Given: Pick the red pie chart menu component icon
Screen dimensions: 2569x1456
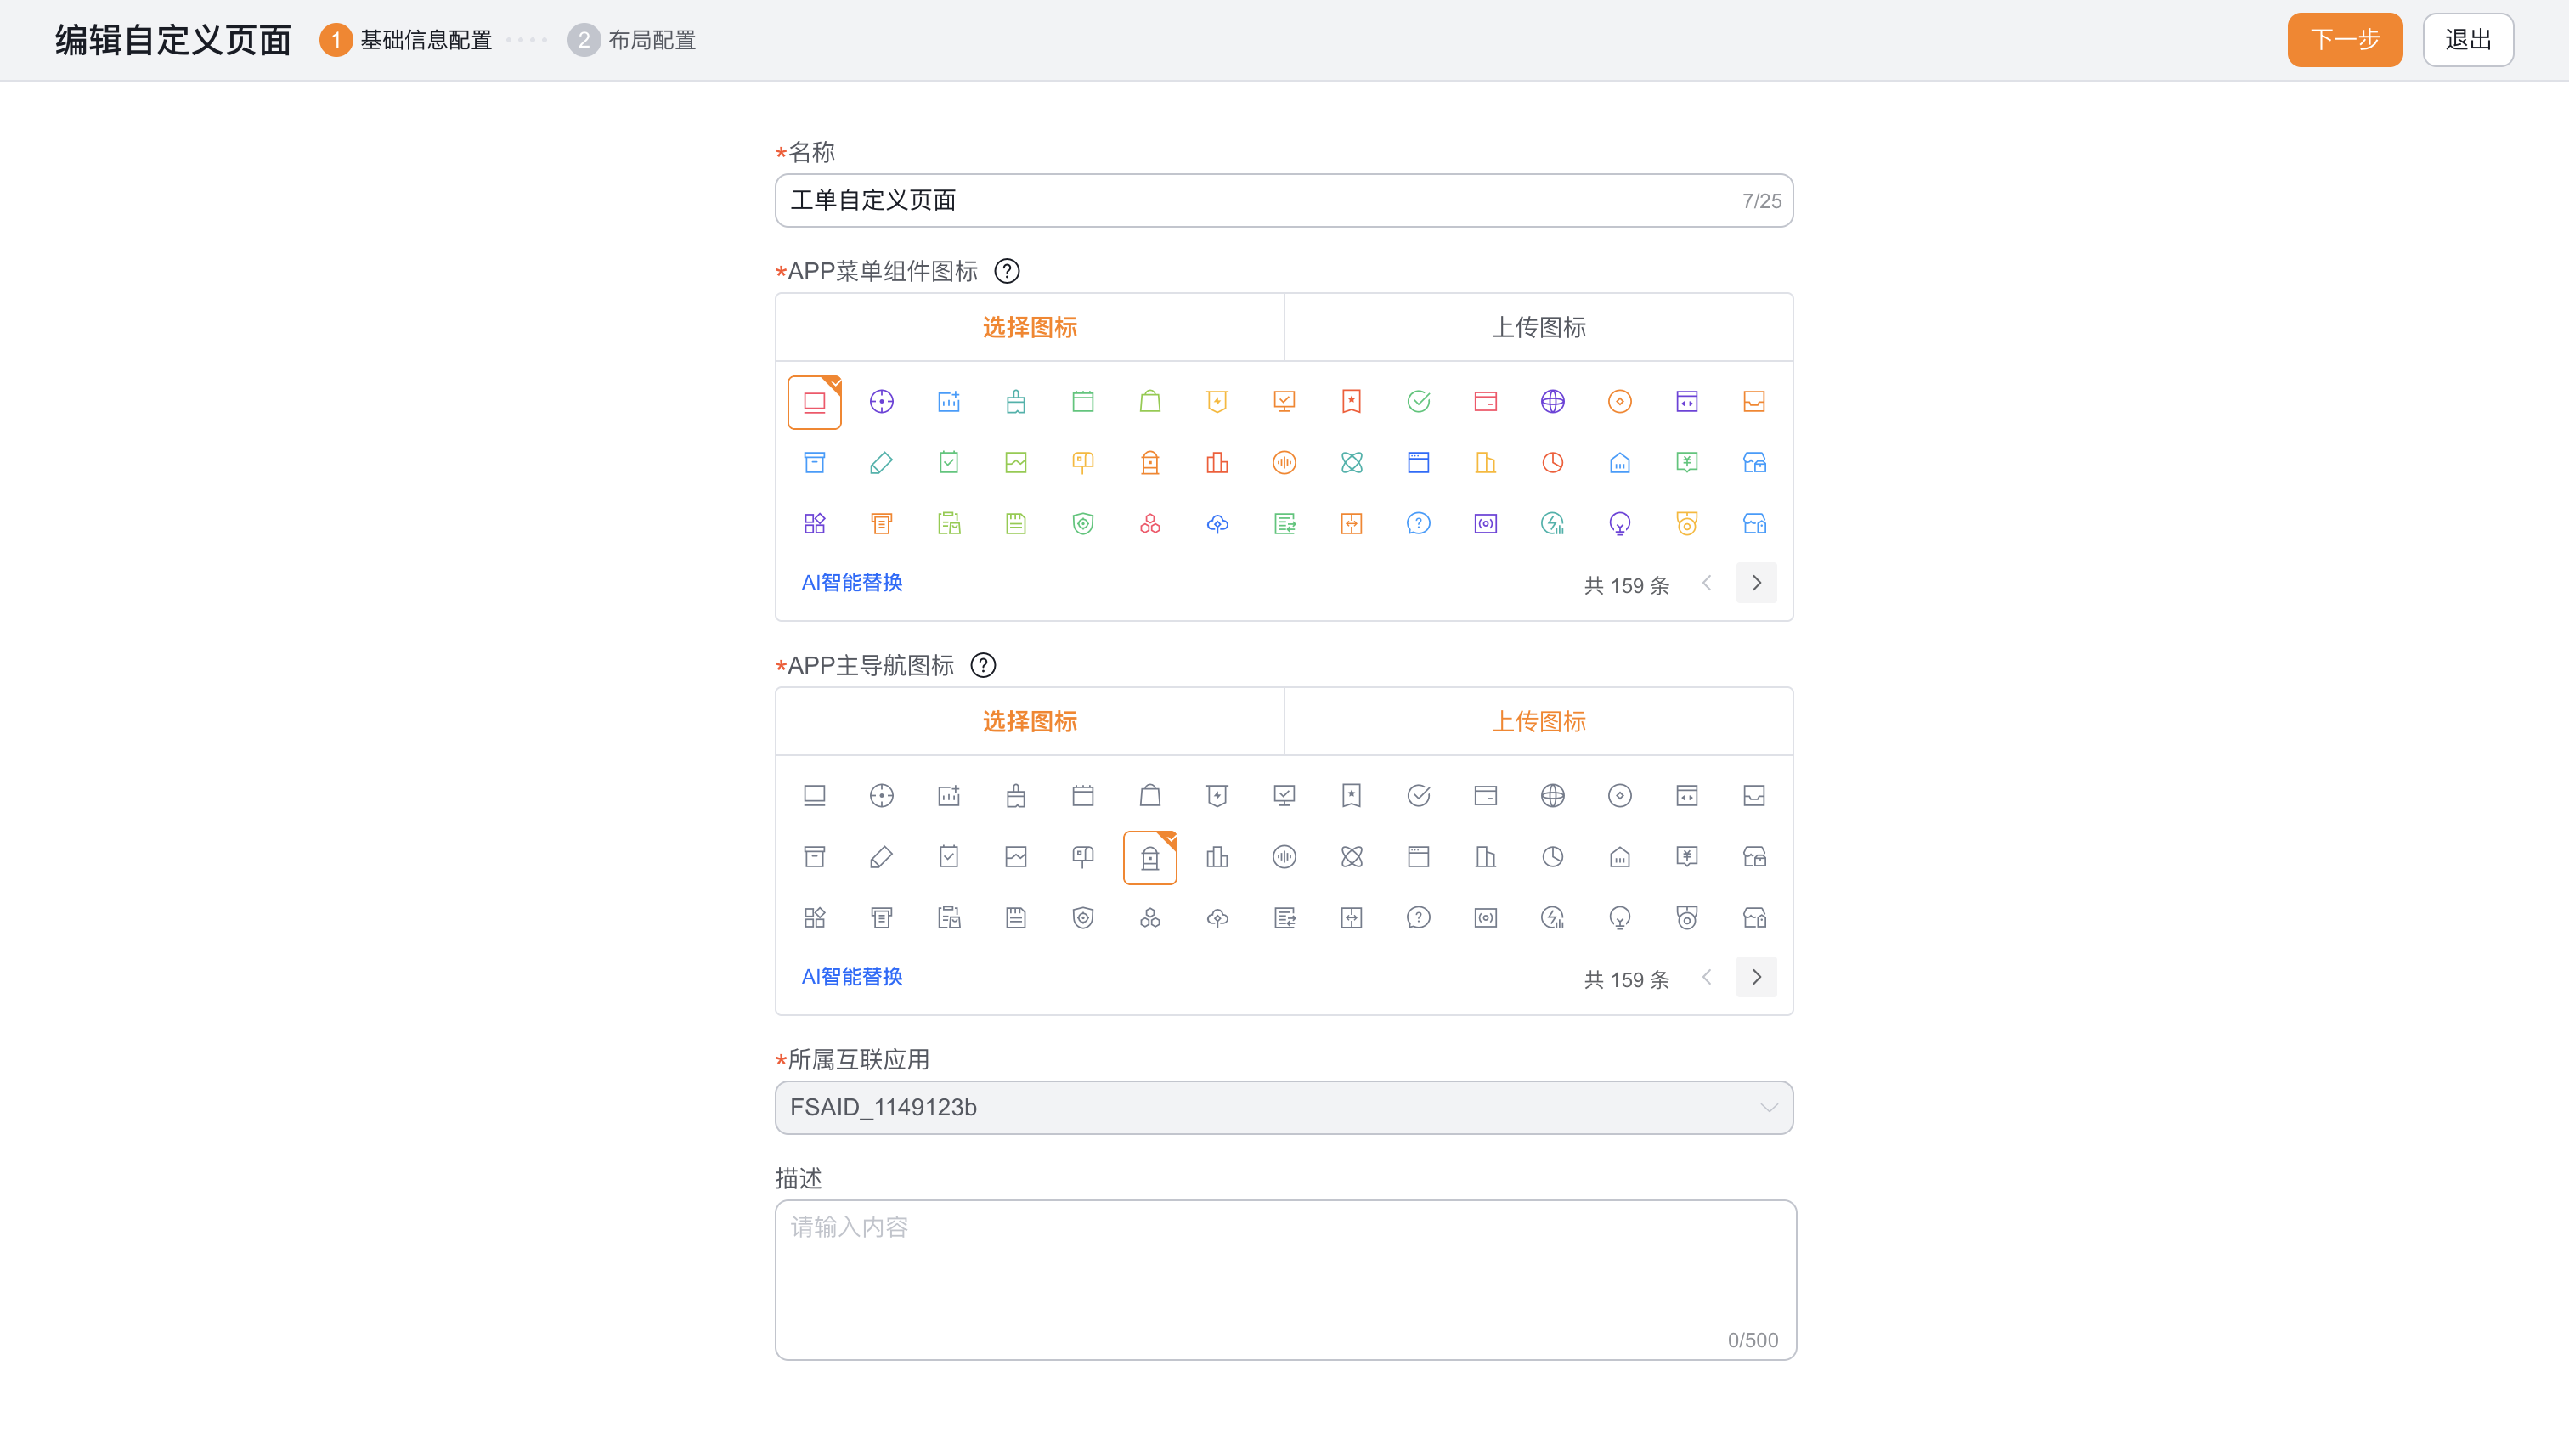Looking at the screenshot, I should (x=1552, y=463).
